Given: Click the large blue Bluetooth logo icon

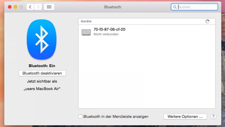Looking at the screenshot, I should [x=42, y=40].
